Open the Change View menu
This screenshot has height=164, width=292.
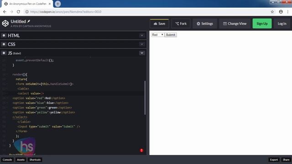pyautogui.click(x=235, y=24)
